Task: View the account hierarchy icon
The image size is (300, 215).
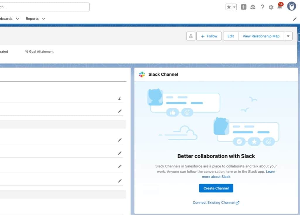Action: coord(191,36)
